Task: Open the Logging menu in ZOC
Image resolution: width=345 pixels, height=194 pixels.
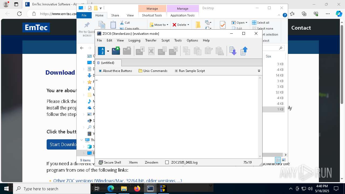Action: click(134, 40)
